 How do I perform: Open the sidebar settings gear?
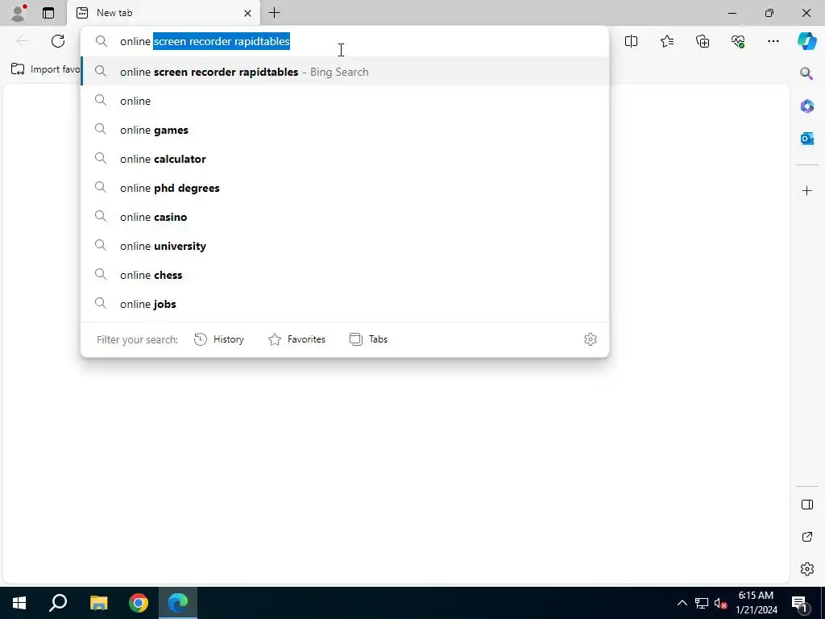807,569
